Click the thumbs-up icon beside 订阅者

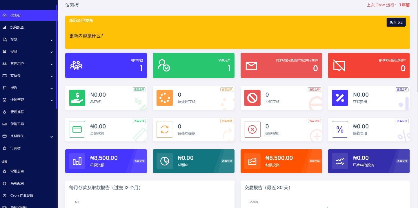[x=4, y=148]
